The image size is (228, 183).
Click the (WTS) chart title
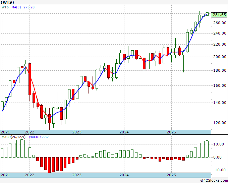7,2
